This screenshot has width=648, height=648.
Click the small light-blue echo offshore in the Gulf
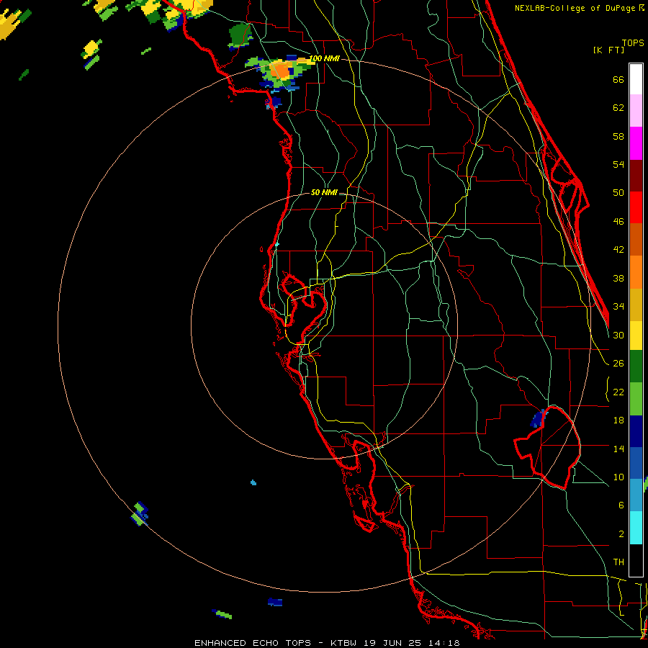(253, 482)
